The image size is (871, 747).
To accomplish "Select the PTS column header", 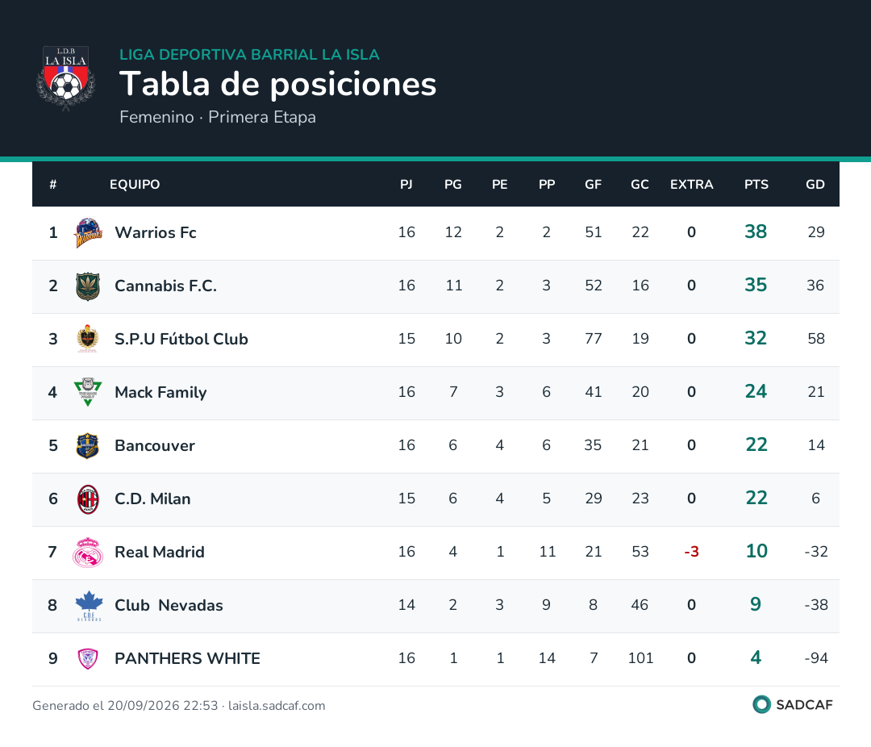I will pos(756,185).
